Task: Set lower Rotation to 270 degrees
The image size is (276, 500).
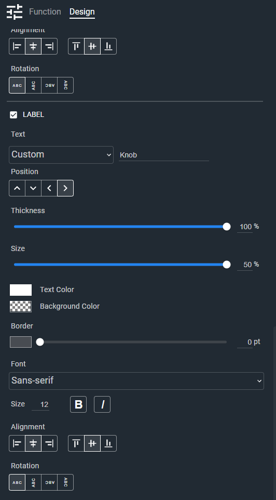Action: 65,482
